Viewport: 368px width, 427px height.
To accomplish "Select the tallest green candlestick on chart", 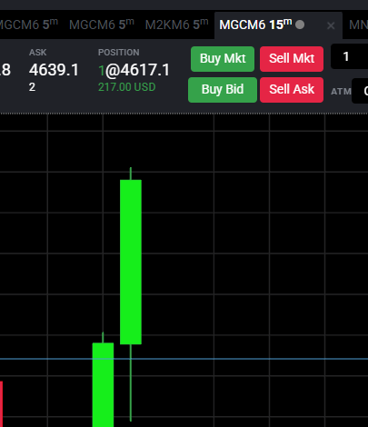I will coord(131,262).
